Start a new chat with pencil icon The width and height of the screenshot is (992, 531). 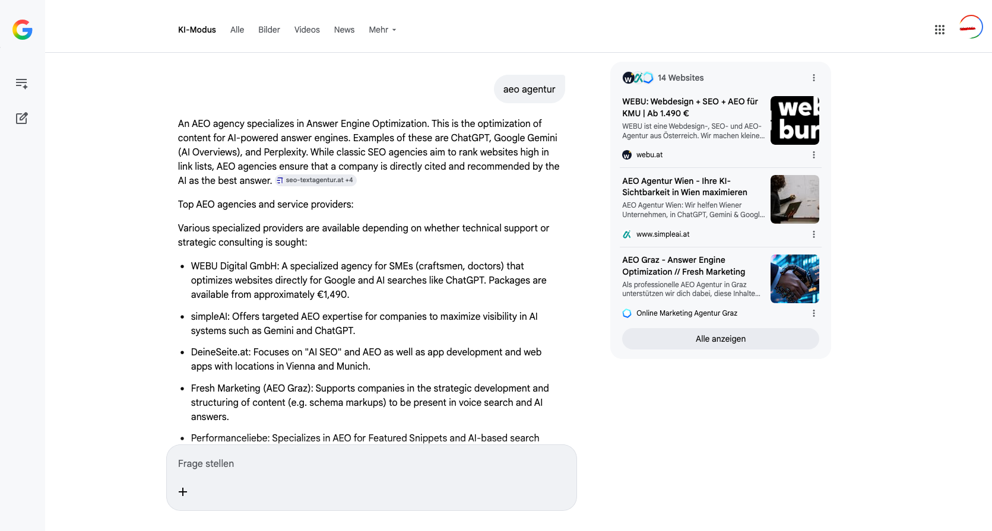(22, 118)
